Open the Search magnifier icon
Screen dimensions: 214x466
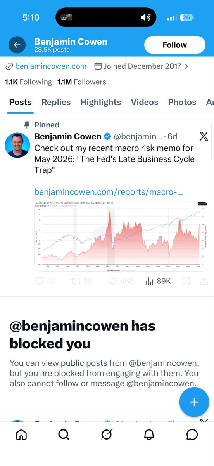64,435
